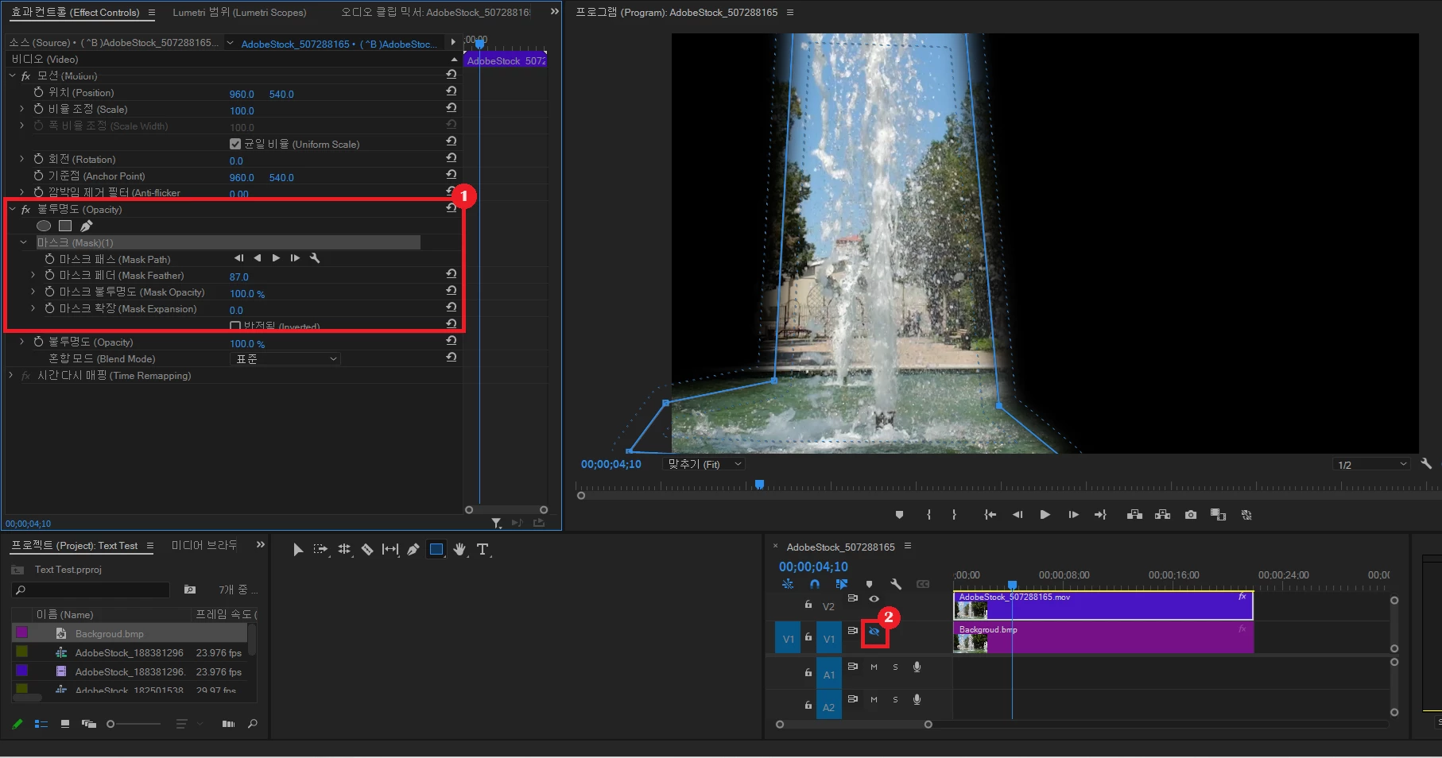
Task: Select the Backgroud.bmp item in project list
Action: [110, 634]
